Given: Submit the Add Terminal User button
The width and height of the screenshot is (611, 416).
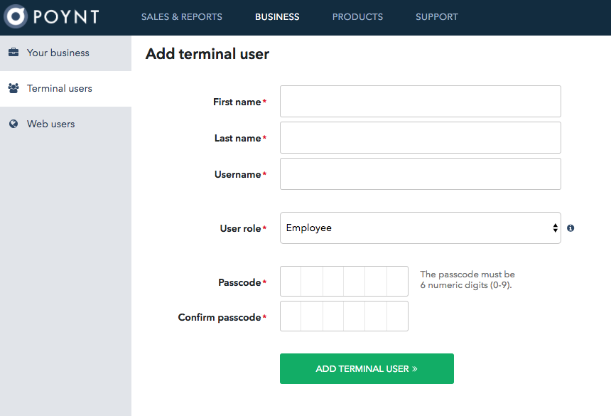Looking at the screenshot, I should tap(367, 369).
